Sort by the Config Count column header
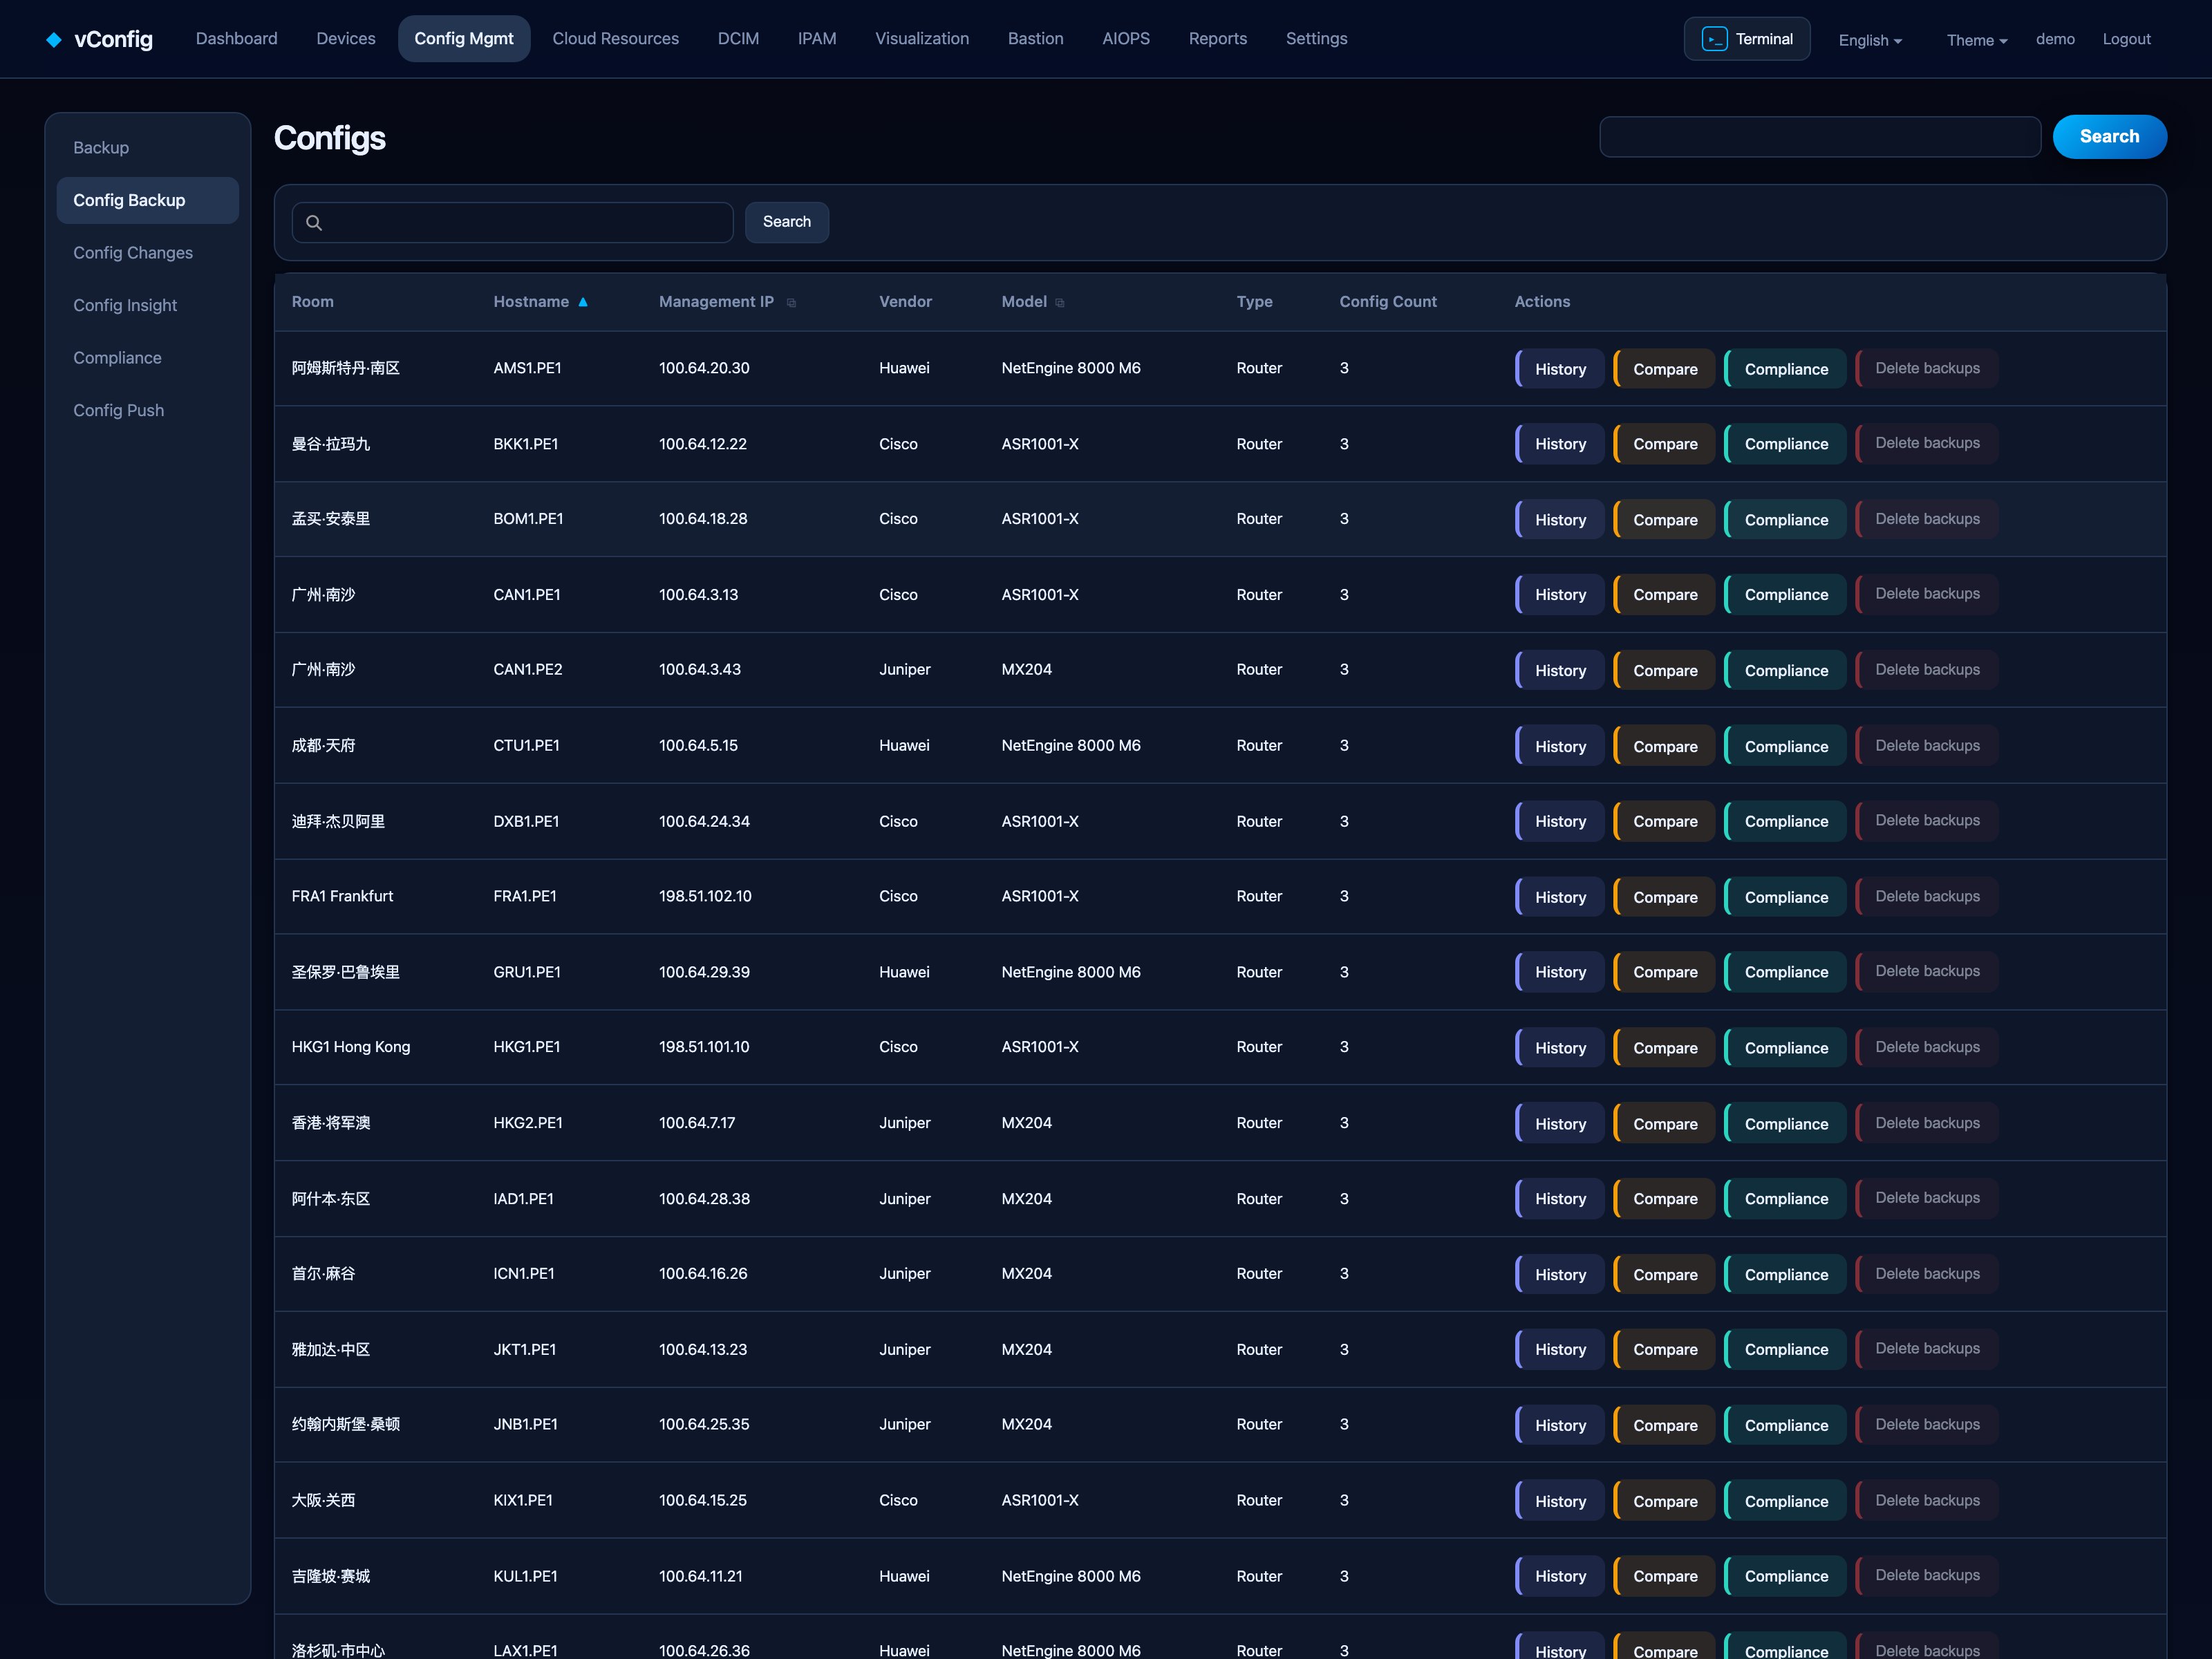 (1387, 302)
